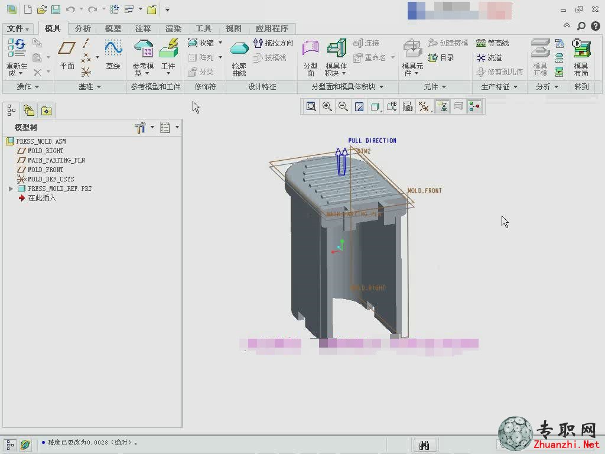The width and height of the screenshot is (605, 454).
Task: Select MOLD_FRONT in the model tree
Action: (x=45, y=170)
